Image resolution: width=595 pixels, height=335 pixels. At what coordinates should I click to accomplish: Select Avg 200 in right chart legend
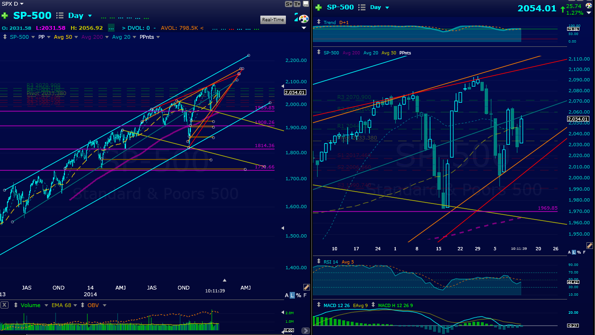coord(351,53)
